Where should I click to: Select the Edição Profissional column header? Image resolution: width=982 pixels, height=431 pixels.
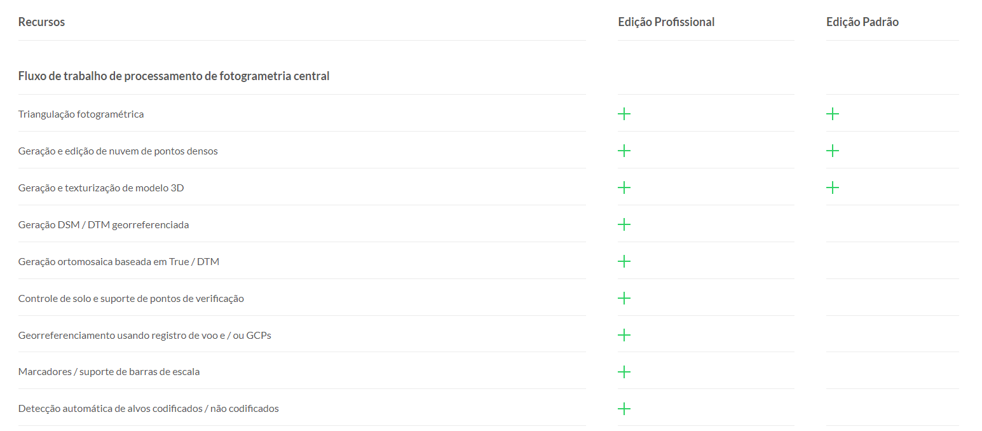point(666,22)
